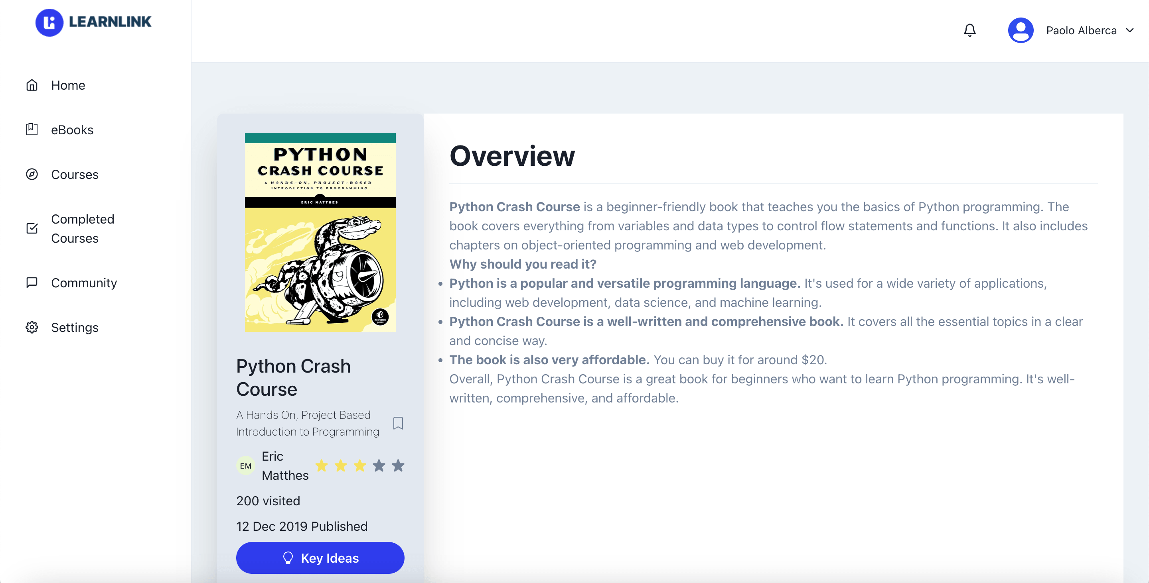Click the Settings gear icon
Screen dimensions: 1149x583
[x=32, y=327]
